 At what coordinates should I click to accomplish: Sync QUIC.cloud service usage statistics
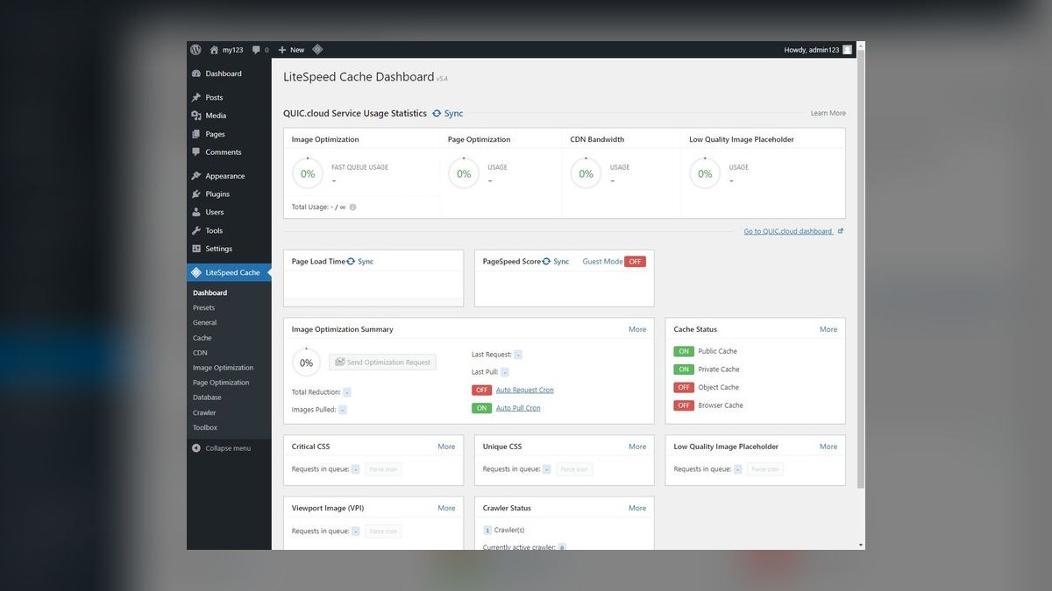[448, 114]
